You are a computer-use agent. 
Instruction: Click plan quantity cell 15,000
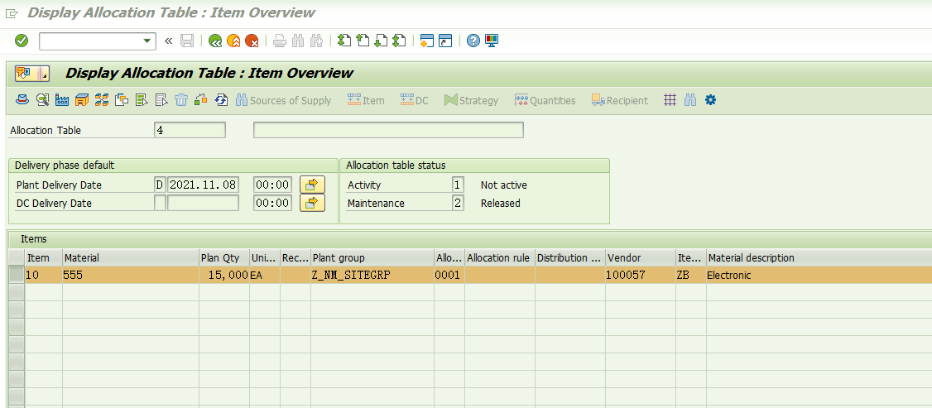point(224,275)
